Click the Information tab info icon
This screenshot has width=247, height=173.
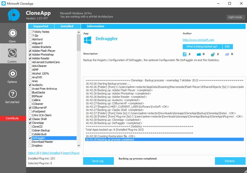84,26
